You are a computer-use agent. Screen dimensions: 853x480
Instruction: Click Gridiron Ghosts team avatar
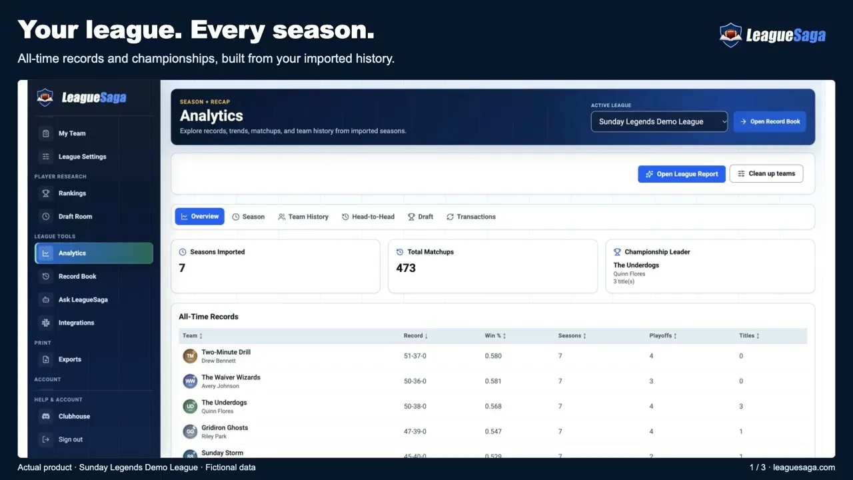point(190,432)
